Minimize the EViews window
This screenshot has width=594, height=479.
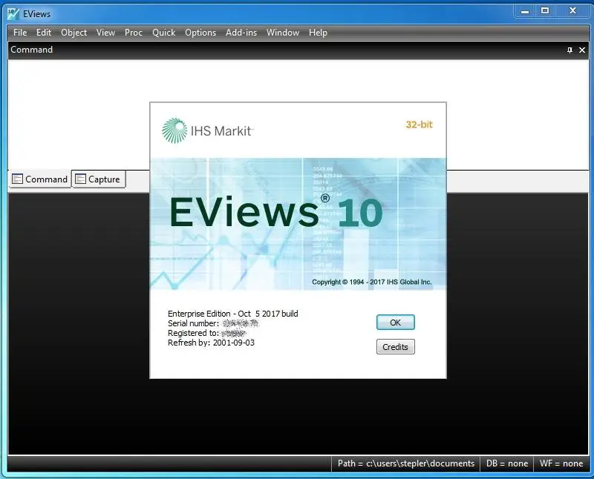[525, 11]
